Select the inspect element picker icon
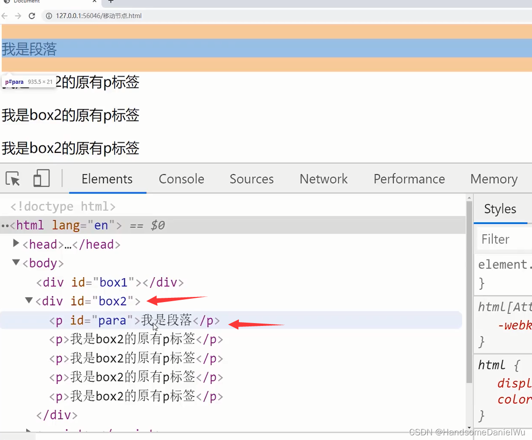 tap(13, 178)
